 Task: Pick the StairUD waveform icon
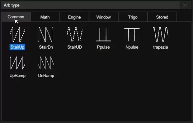point(75,34)
